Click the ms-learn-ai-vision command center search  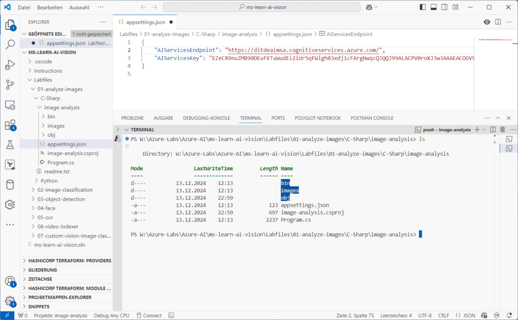click(x=262, y=7)
